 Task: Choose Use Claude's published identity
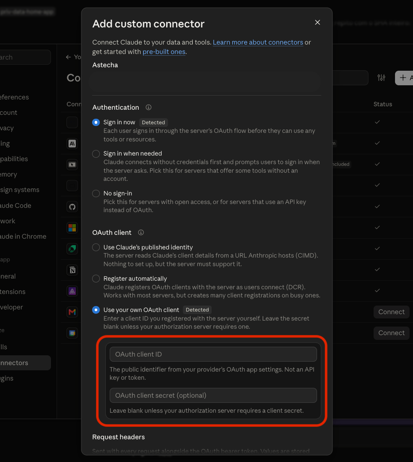click(x=96, y=247)
